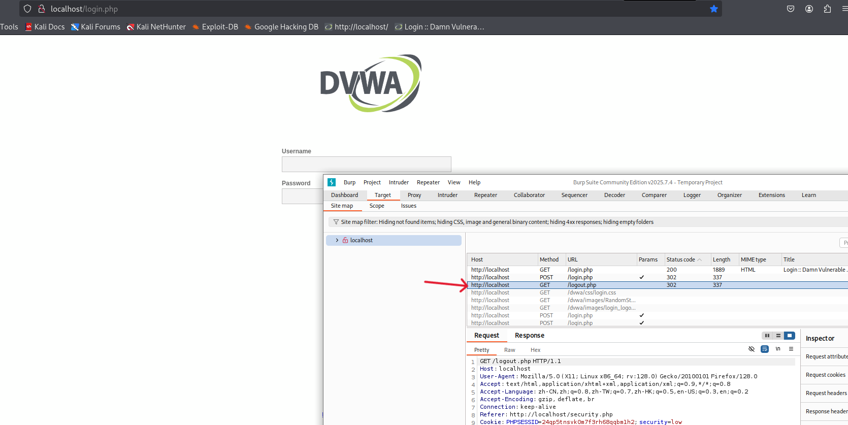This screenshot has height=425, width=848.
Task: Click the http://localhost/ bookmark
Action: (356, 27)
